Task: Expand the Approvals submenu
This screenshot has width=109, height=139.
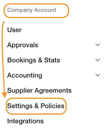Action: pyautogui.click(x=98, y=45)
